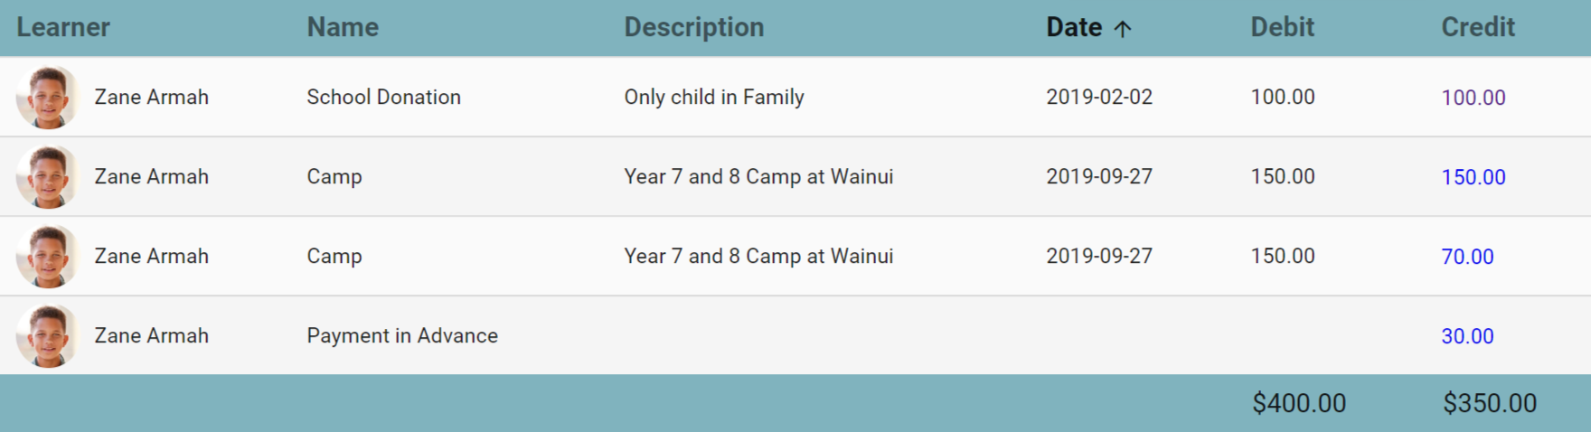
Task: Click the Date column header label
Action: coord(1074,27)
